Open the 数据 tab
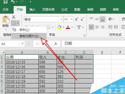The height and width of the screenshot is (94, 125). pos(77,10)
